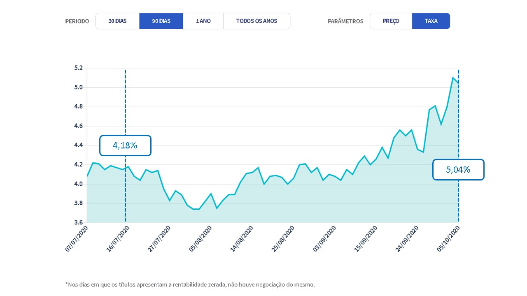
Task: Click the 24/09/2020 date label
Action: coord(406,239)
